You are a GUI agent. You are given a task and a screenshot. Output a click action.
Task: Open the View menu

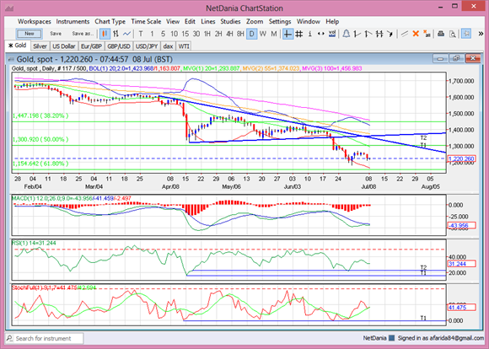click(173, 22)
